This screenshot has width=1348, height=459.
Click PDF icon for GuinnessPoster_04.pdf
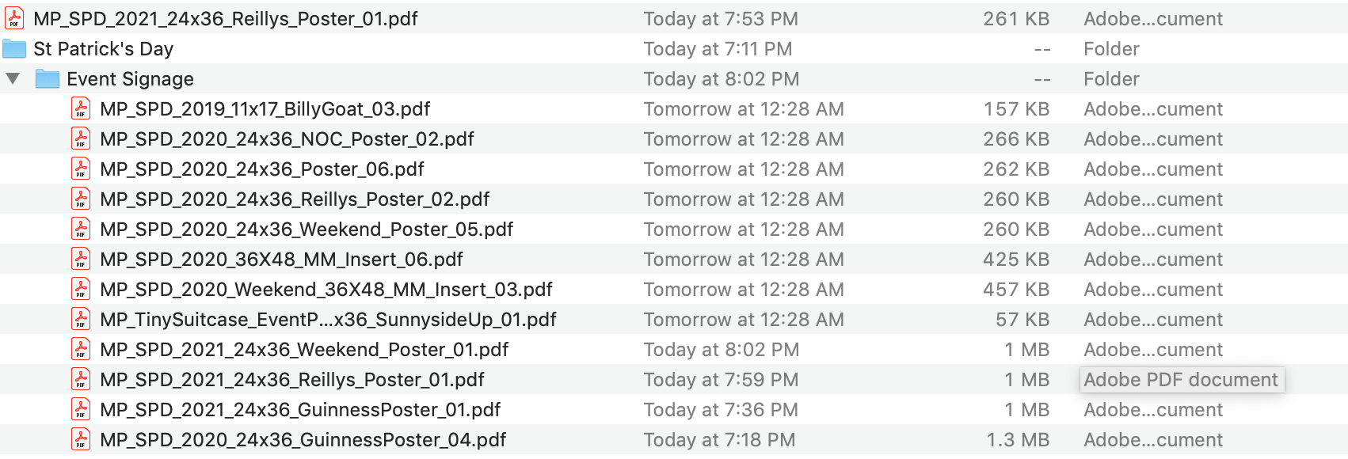pyautogui.click(x=81, y=439)
